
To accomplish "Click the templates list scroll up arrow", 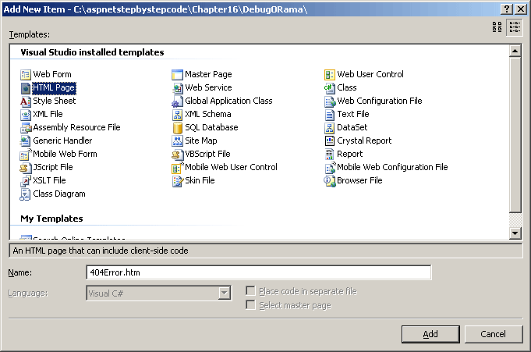I will (515, 51).
